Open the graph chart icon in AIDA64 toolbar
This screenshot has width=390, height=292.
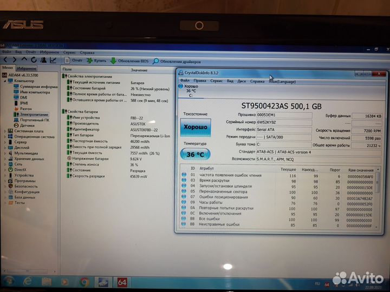point(53,61)
